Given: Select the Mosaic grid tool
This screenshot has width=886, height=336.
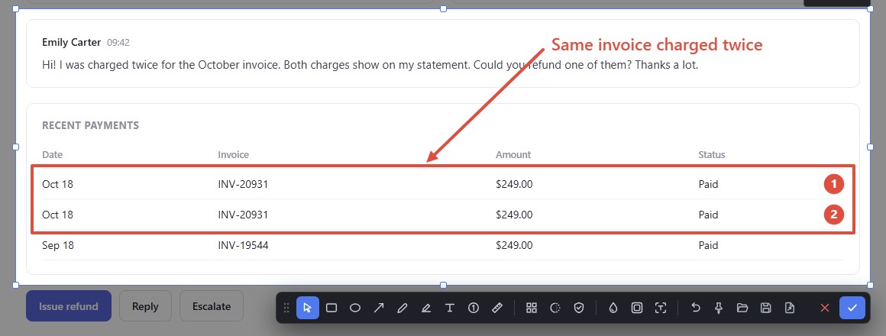Looking at the screenshot, I should (531, 308).
